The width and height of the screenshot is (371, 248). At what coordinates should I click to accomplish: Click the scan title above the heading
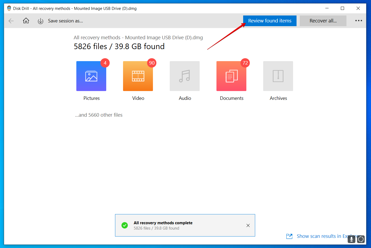(138, 38)
